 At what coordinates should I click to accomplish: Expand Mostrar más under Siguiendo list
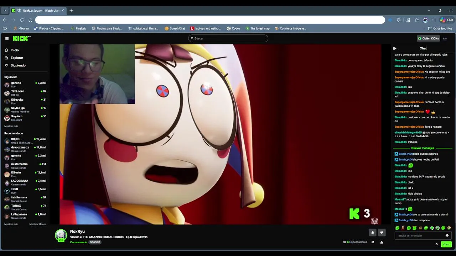pos(11,126)
